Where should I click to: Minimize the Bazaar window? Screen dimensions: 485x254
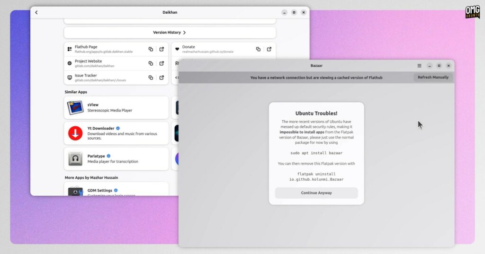click(429, 66)
